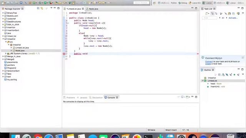This screenshot has width=246, height=138.
Task: Open the Package Explorer view menu arrow
Action: 51,8
